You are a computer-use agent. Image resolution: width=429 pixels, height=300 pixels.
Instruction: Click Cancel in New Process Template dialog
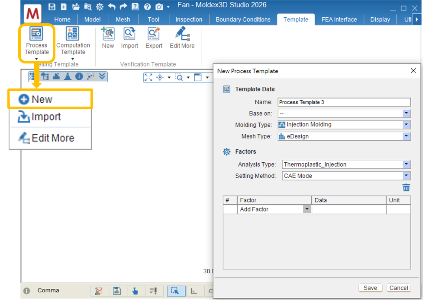[399, 288]
